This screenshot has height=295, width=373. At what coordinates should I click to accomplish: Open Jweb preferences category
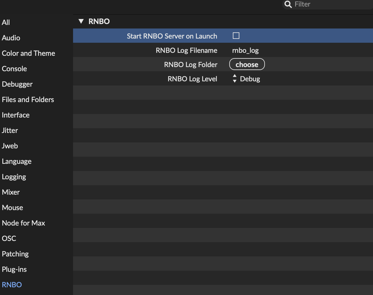coord(10,146)
